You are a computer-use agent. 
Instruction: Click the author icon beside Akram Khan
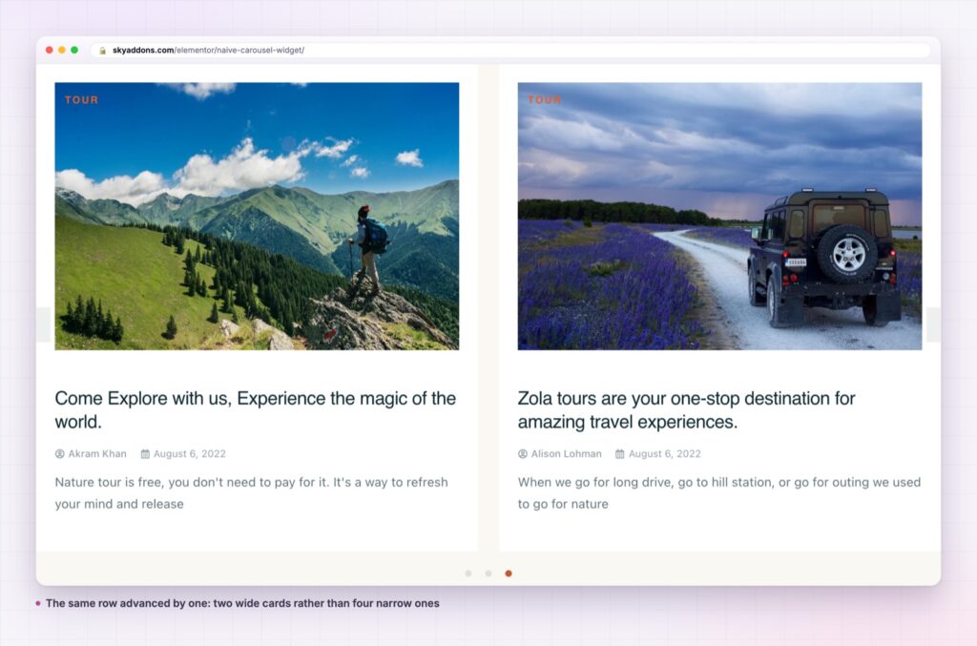pyautogui.click(x=60, y=454)
